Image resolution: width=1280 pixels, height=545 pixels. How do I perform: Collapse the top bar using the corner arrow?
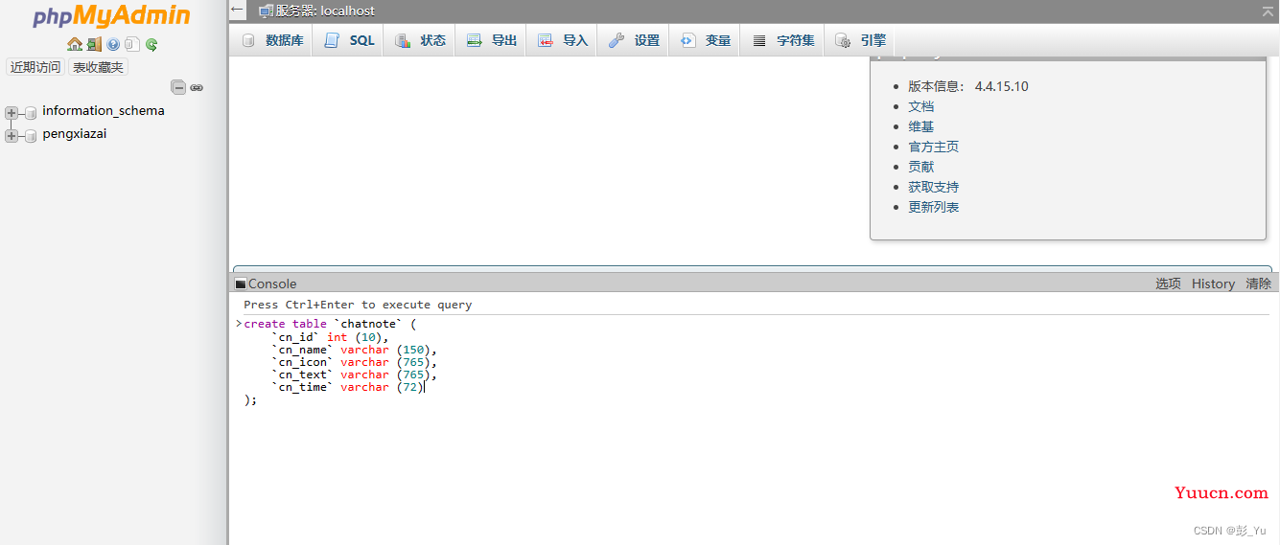(x=1268, y=11)
